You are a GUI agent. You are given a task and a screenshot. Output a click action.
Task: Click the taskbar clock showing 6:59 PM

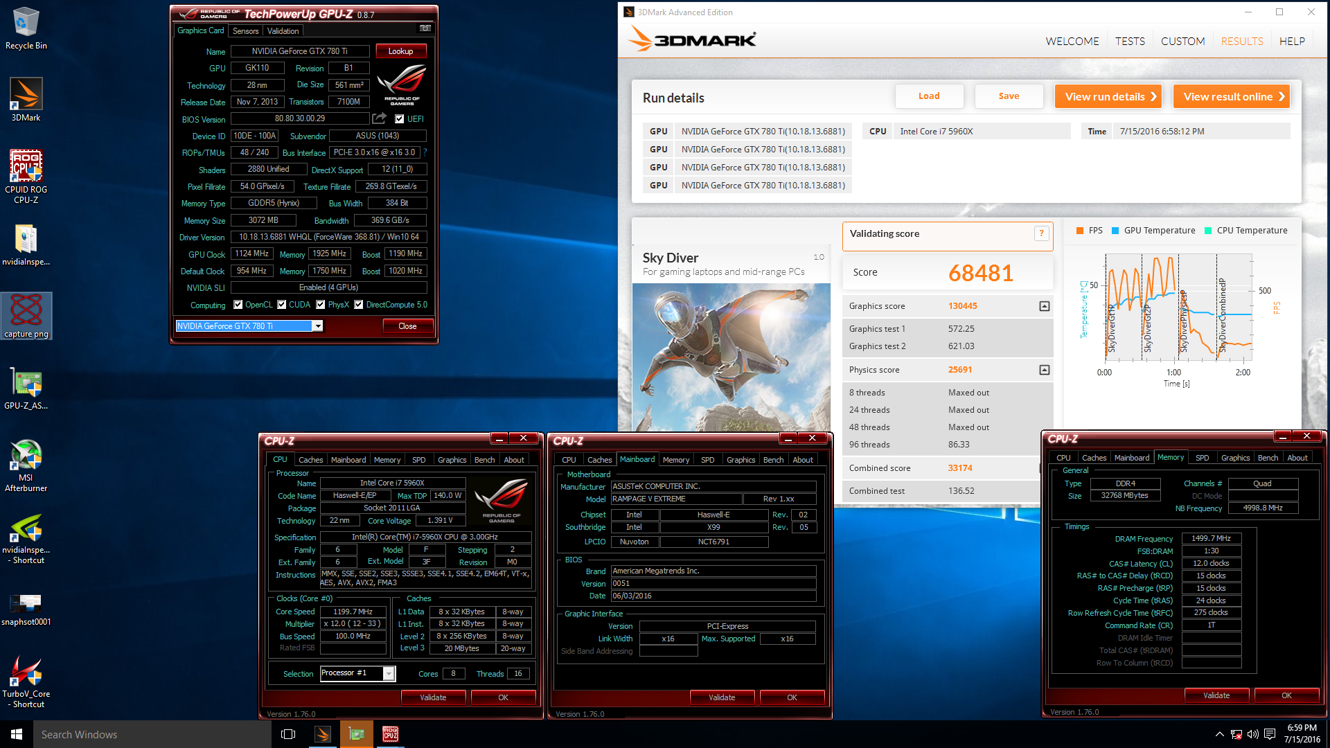click(x=1302, y=734)
